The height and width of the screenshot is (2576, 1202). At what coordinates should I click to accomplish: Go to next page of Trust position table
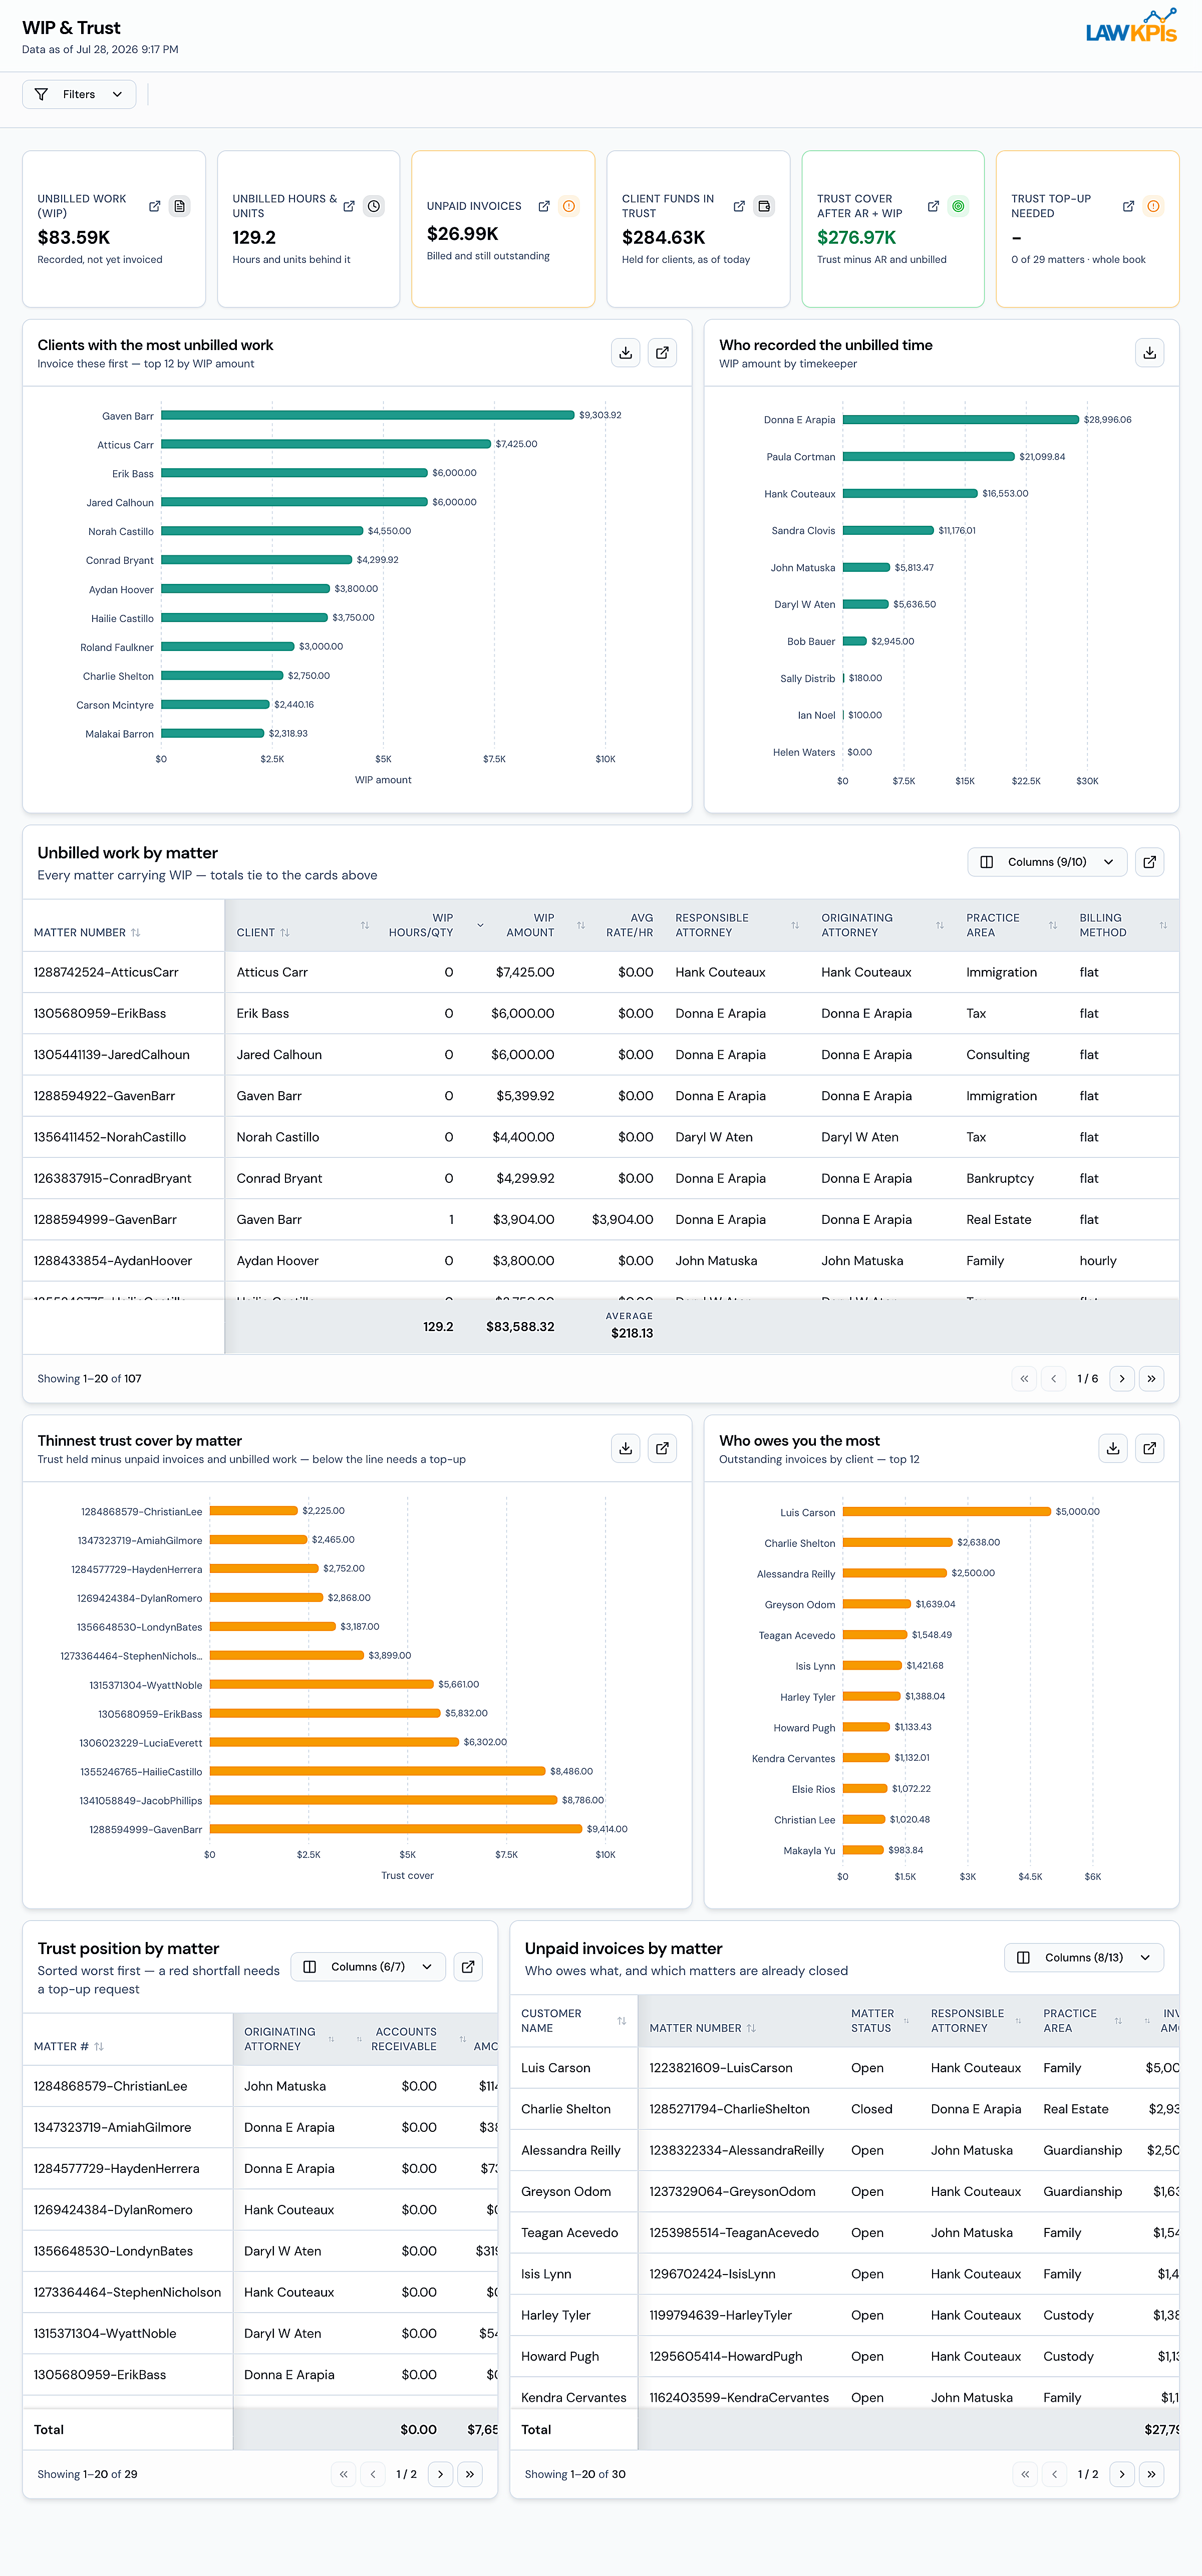point(440,2474)
